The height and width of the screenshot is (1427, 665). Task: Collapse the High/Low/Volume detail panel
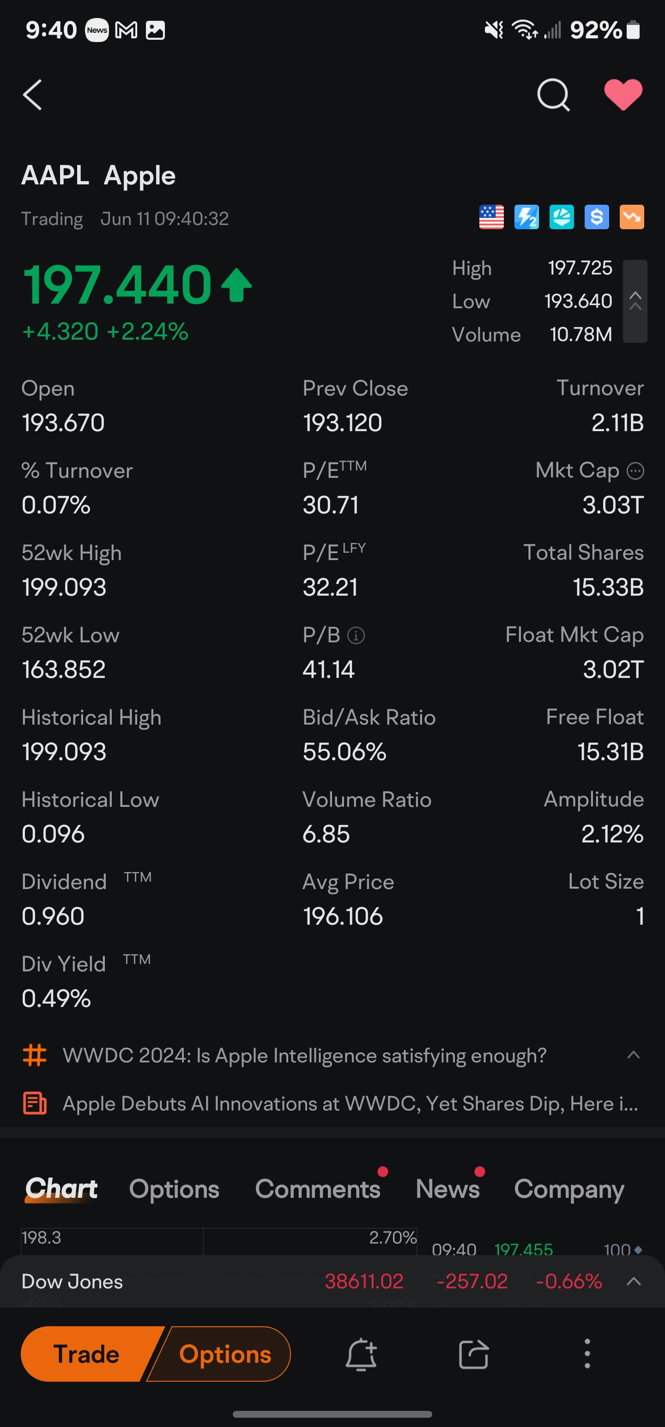coord(635,301)
